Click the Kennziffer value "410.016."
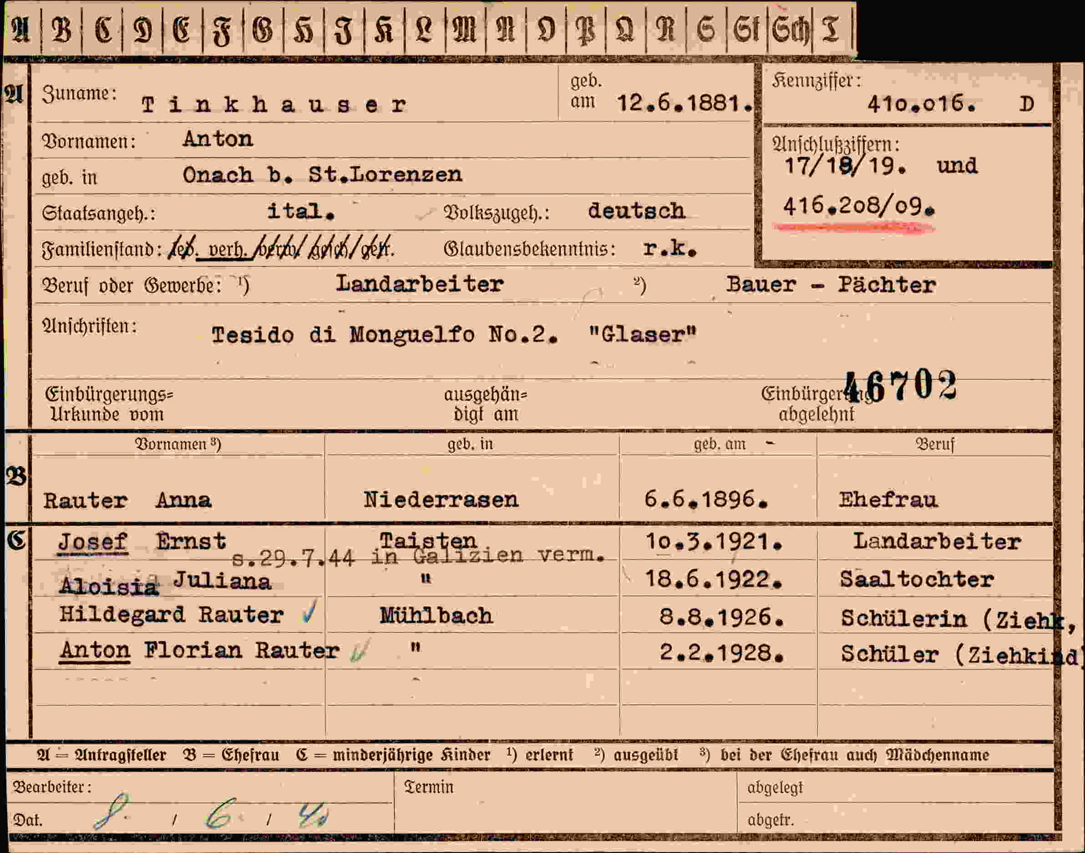The image size is (1085, 853). pyautogui.click(x=921, y=103)
